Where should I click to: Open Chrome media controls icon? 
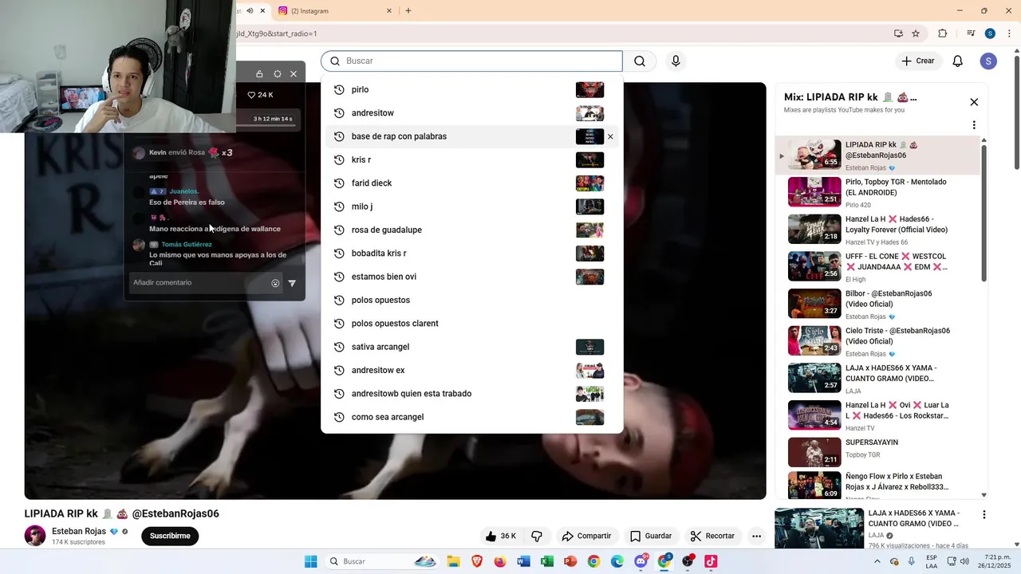pyautogui.click(x=971, y=33)
